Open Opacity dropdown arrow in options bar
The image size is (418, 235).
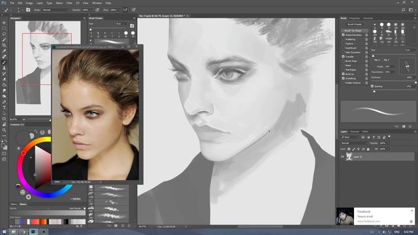click(91, 10)
